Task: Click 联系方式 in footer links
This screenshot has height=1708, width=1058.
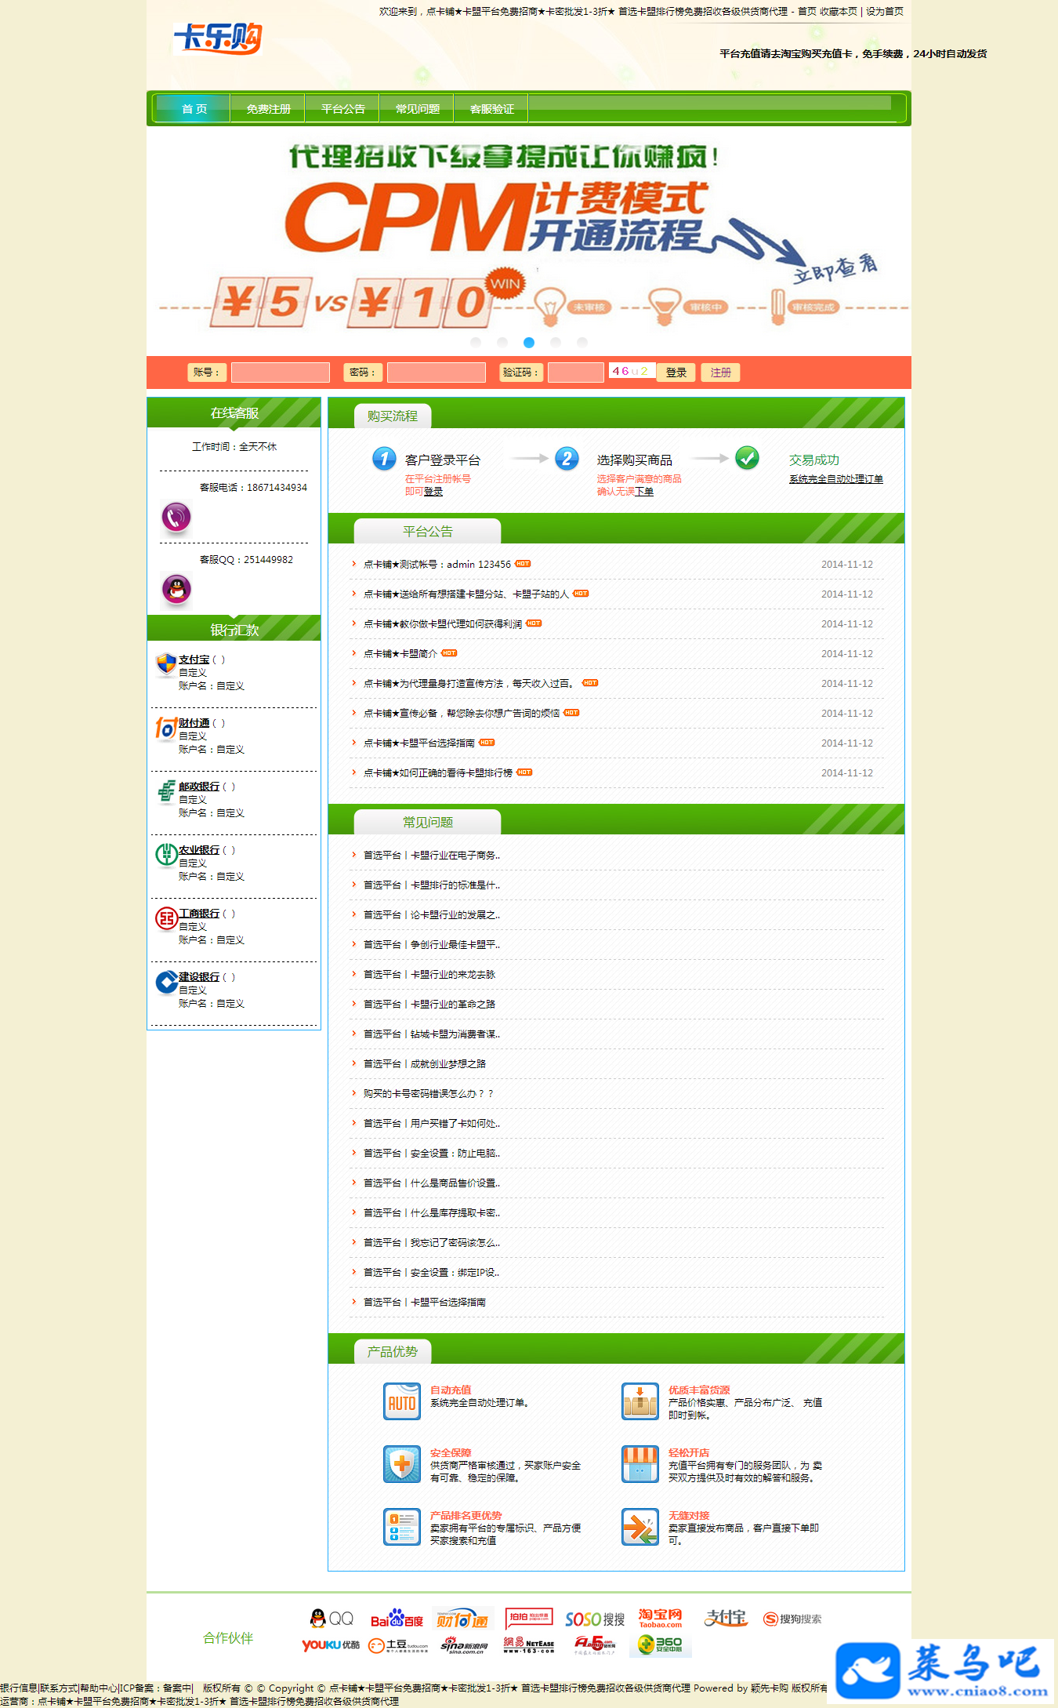Action: tap(59, 1688)
